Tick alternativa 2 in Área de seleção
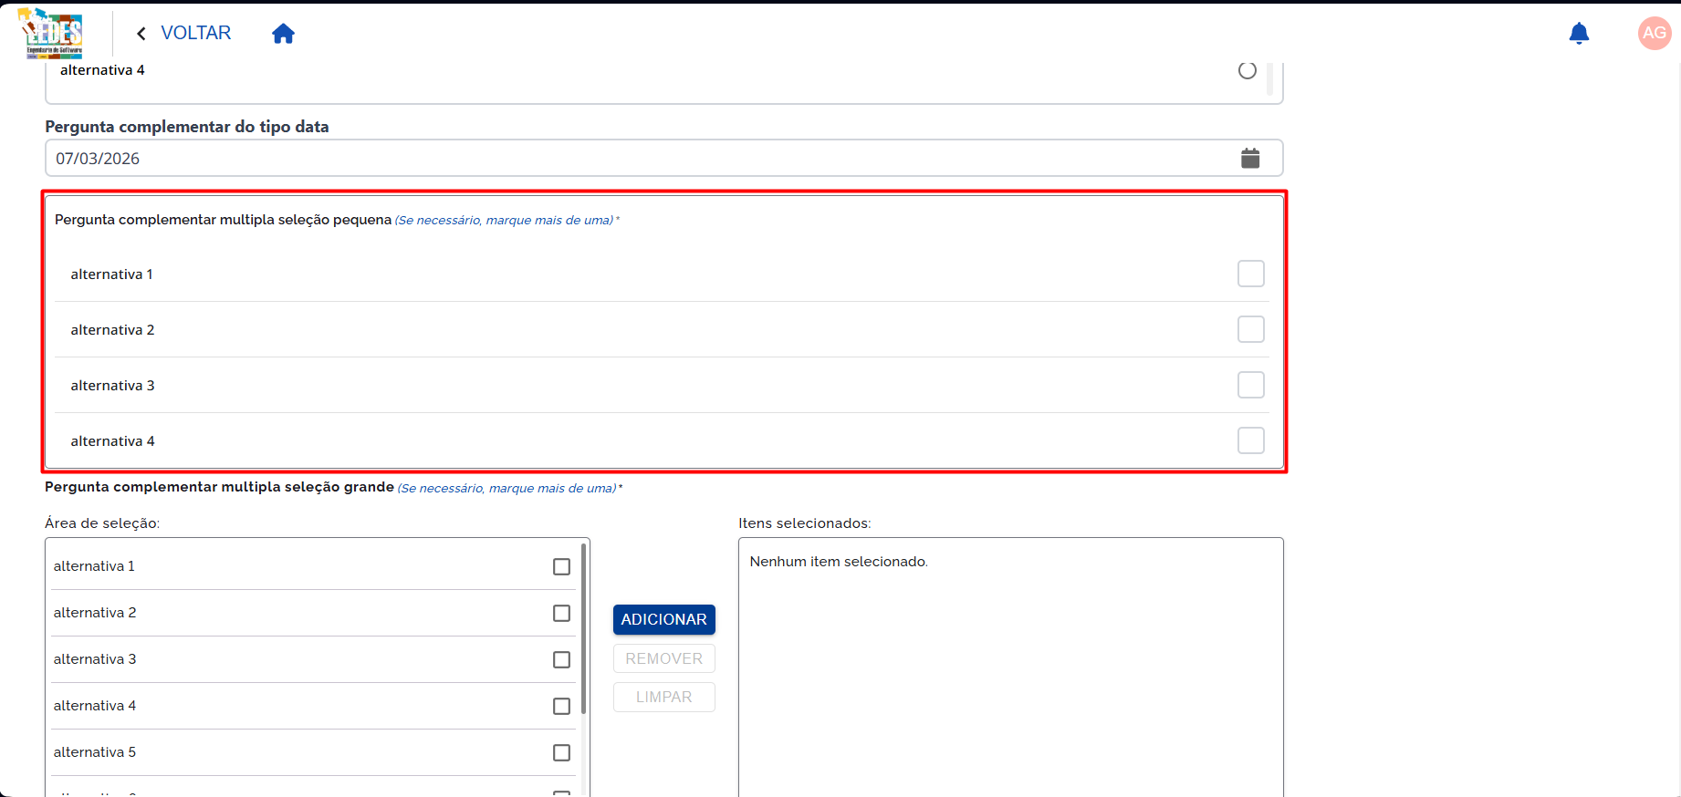 tap(561, 613)
